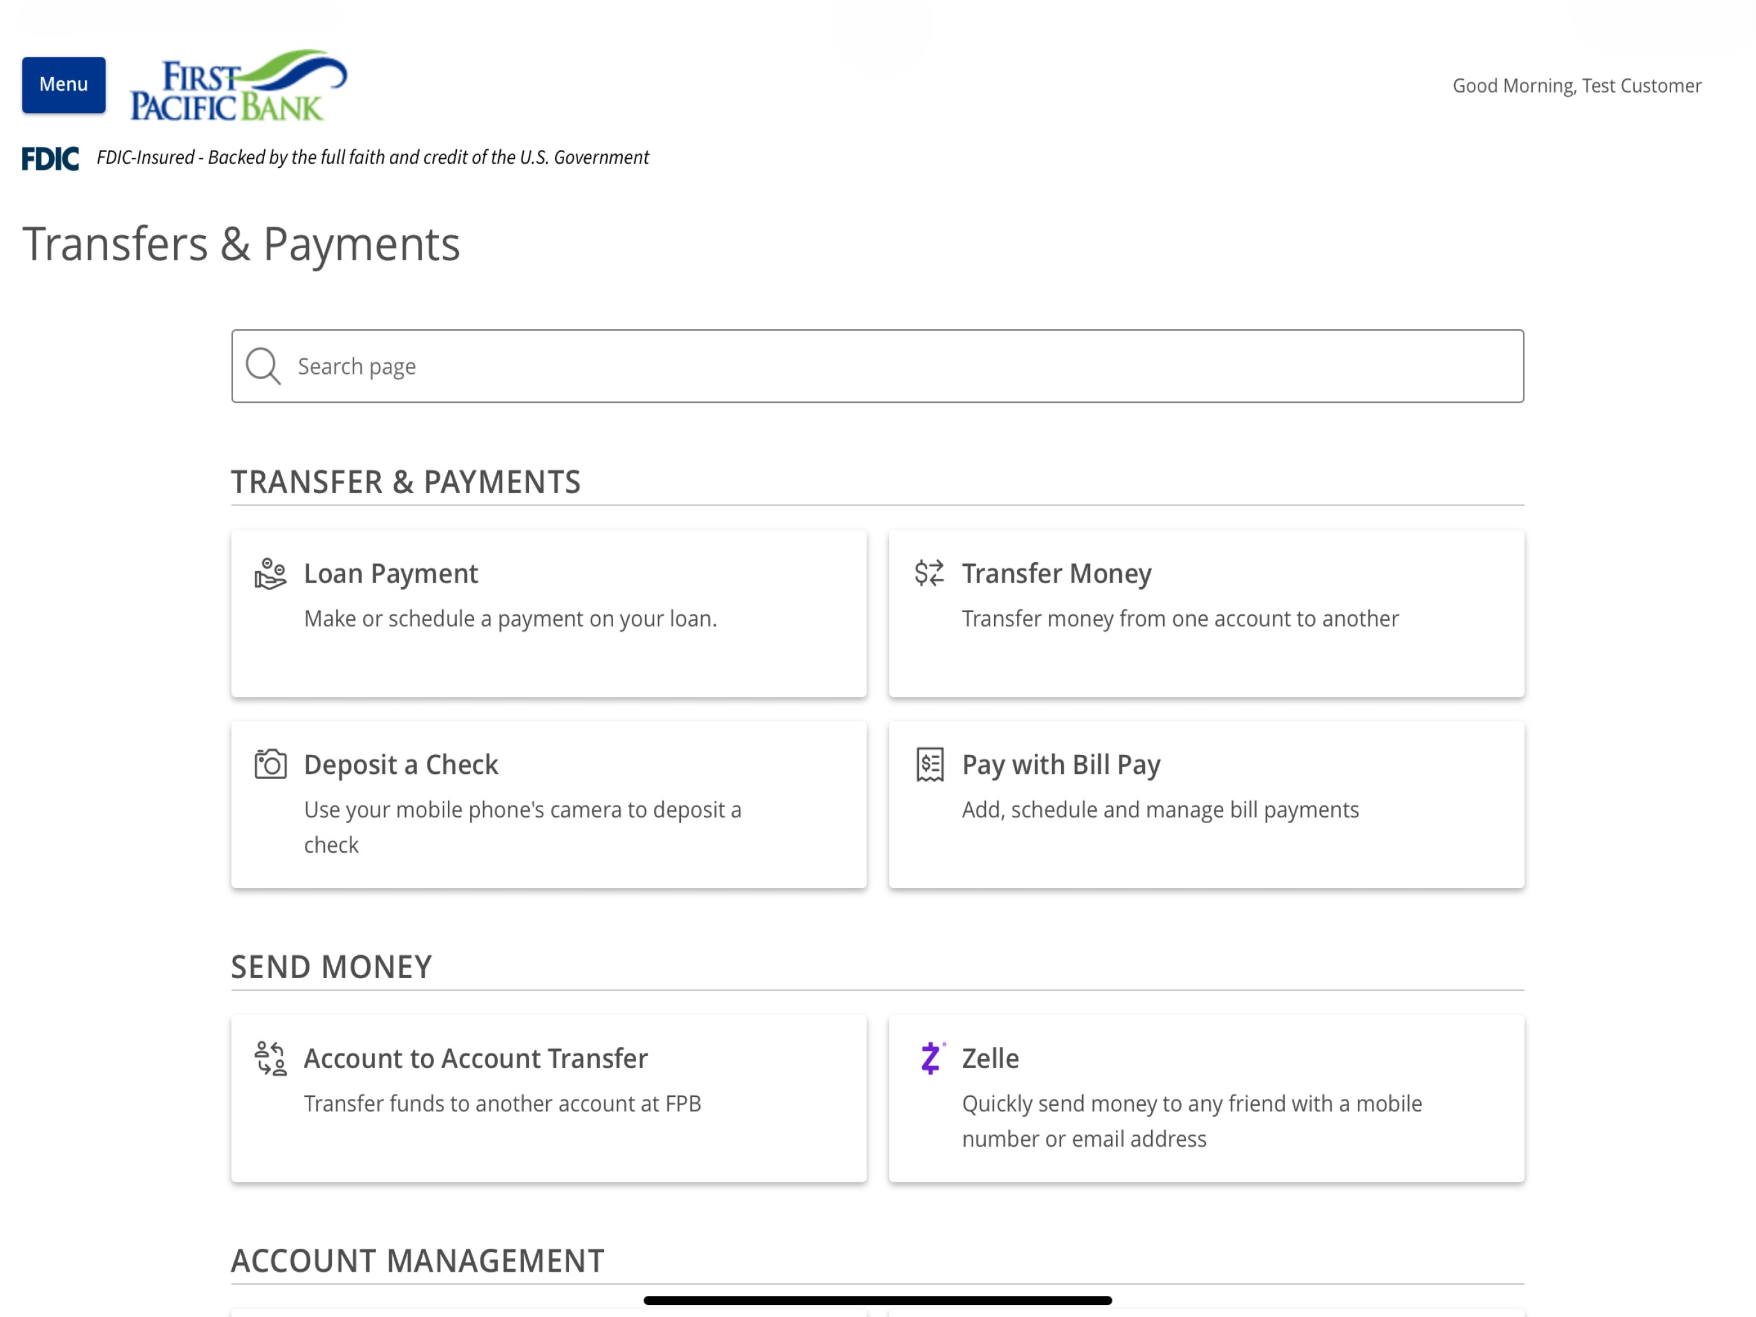
Task: Open Pay with Bill Pay
Action: 1206,804
